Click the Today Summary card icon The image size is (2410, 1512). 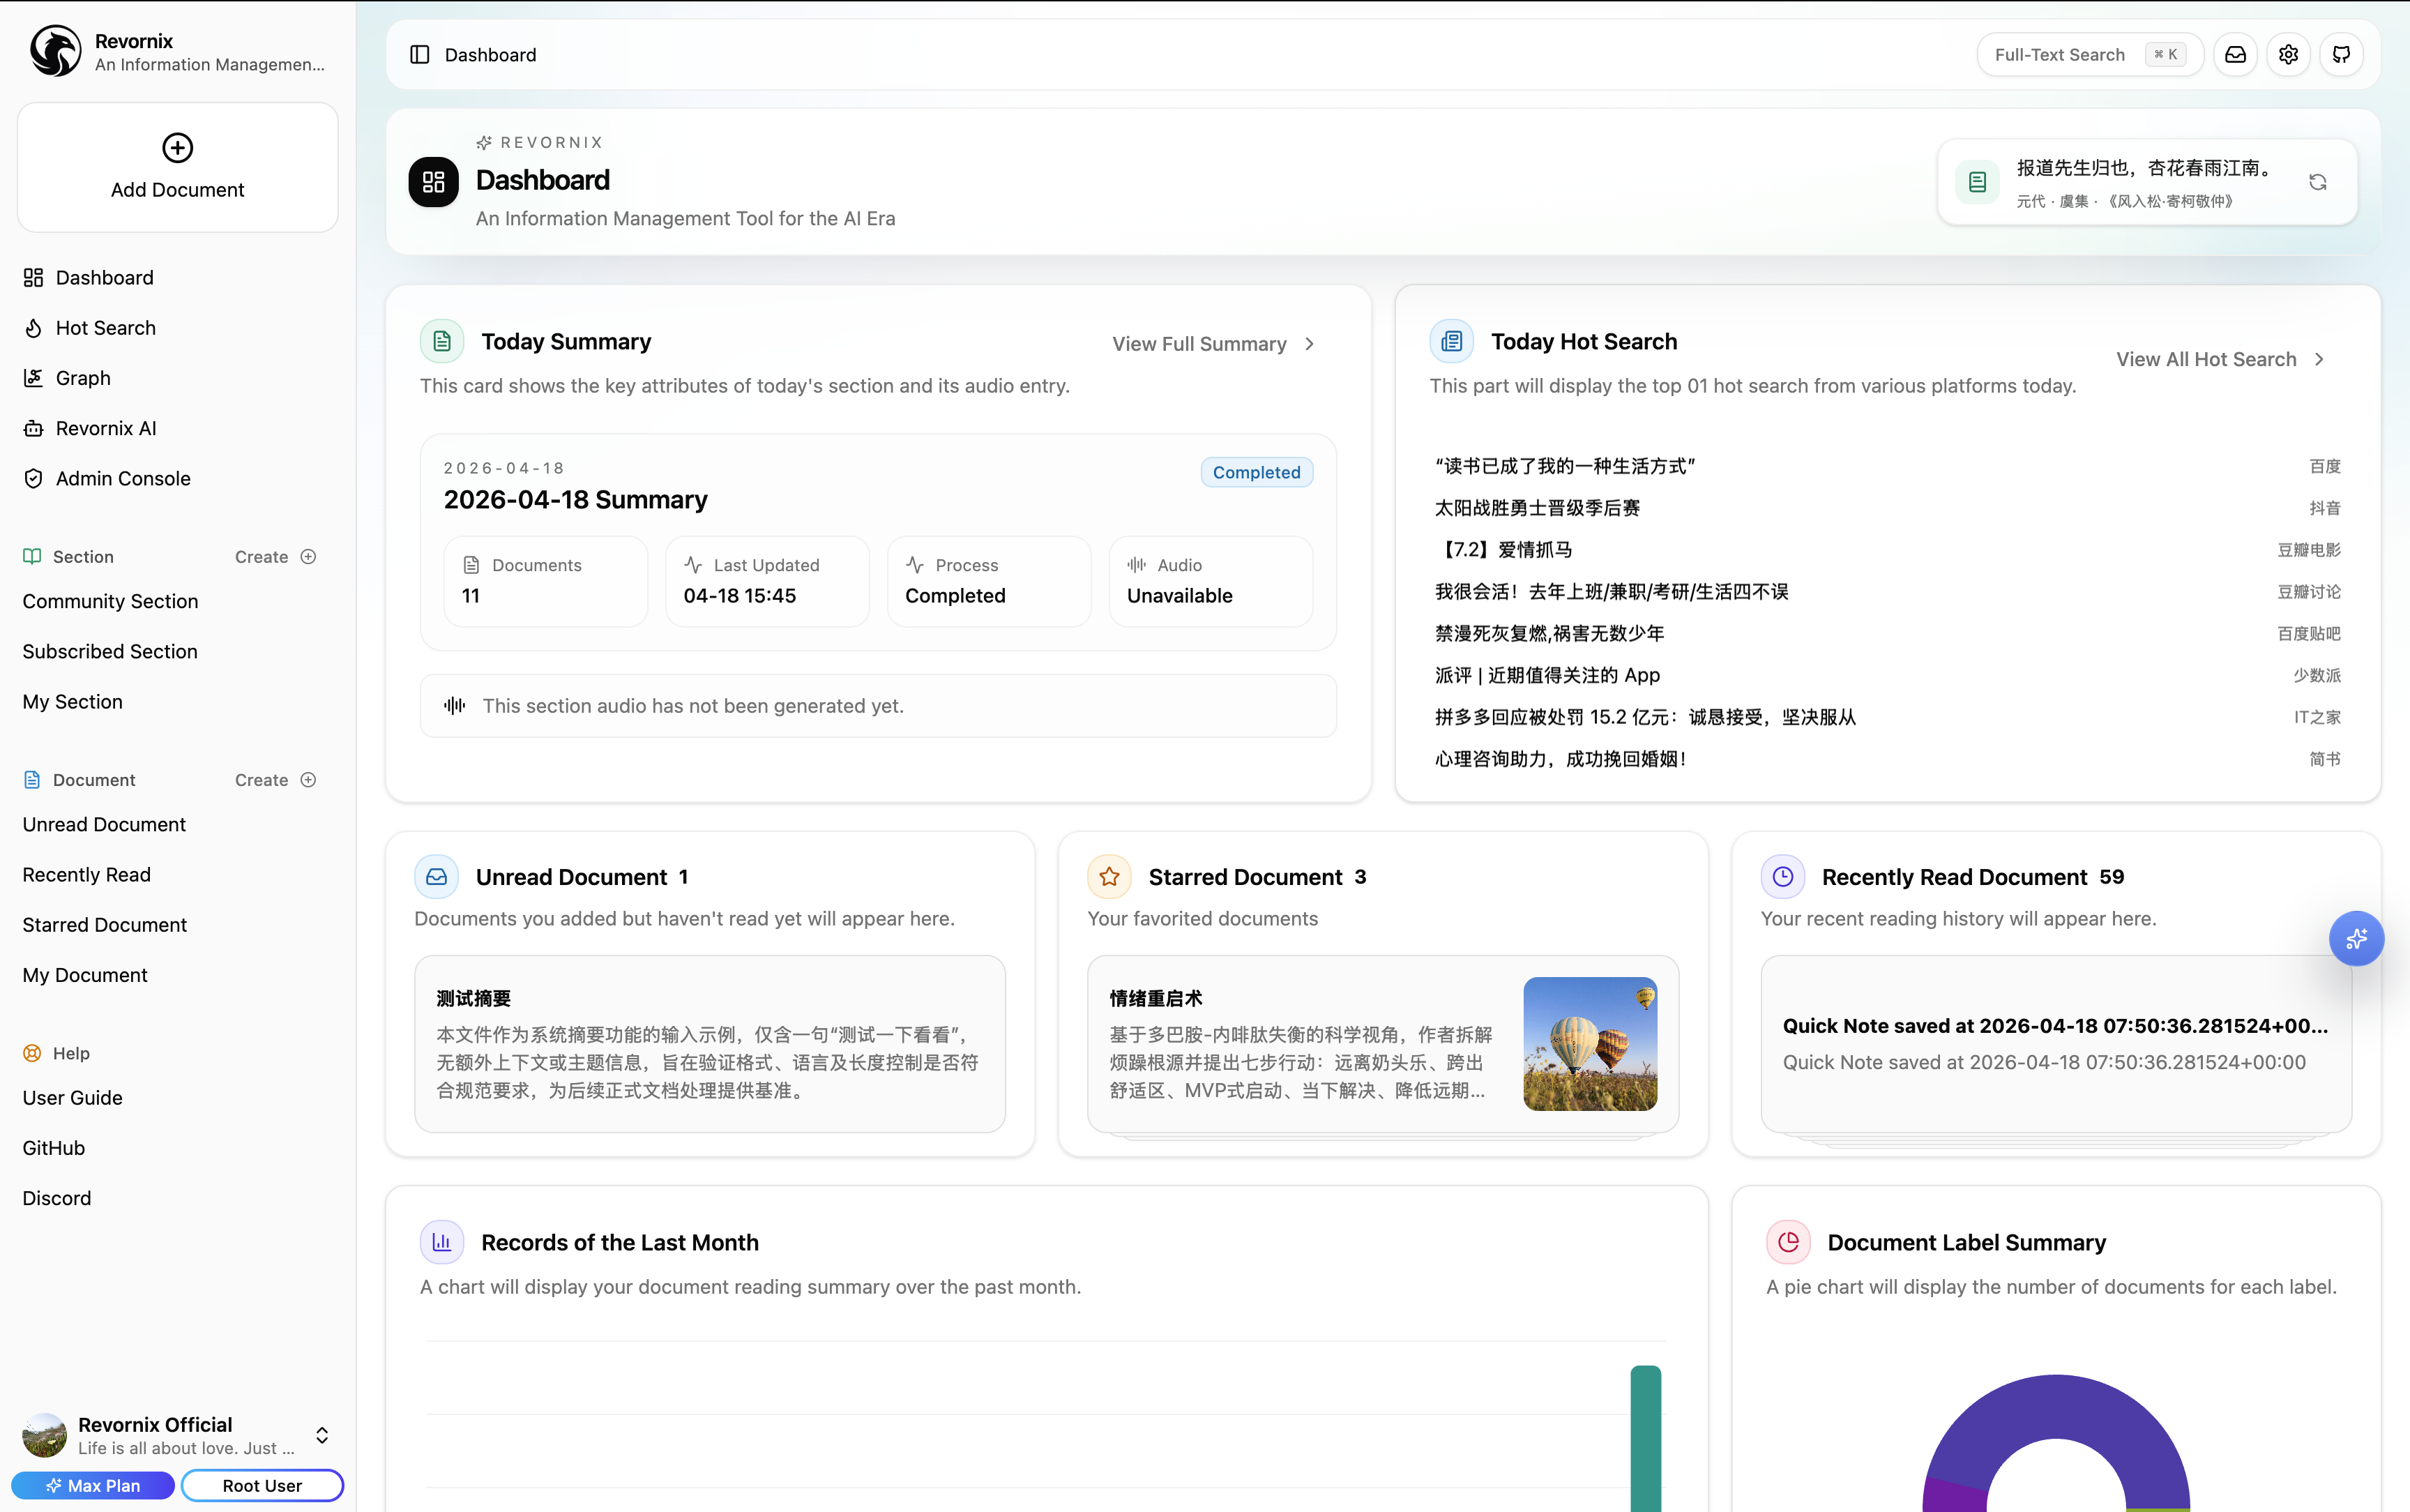(442, 342)
